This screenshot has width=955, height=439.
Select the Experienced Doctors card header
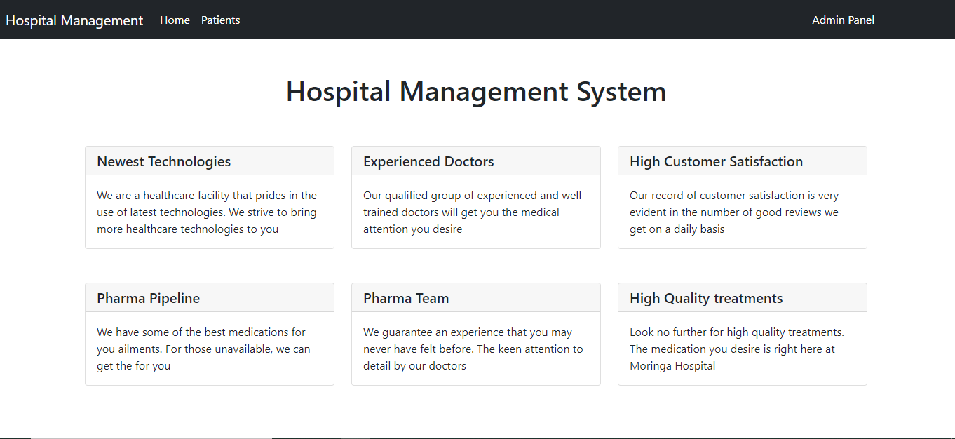click(428, 161)
